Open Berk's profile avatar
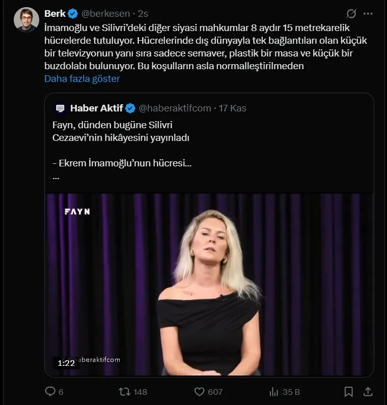Viewport: 387px width, 405px height. (x=26, y=20)
